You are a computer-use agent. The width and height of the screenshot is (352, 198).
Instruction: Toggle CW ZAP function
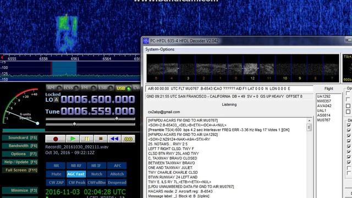[56, 183]
